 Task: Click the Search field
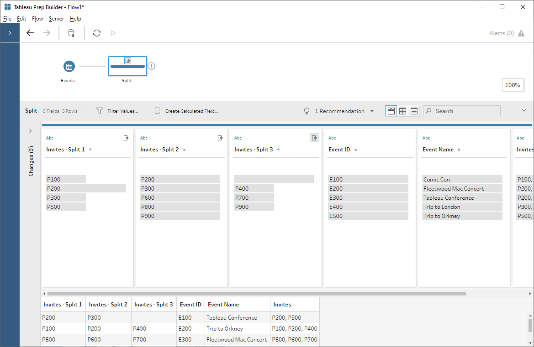coord(462,111)
